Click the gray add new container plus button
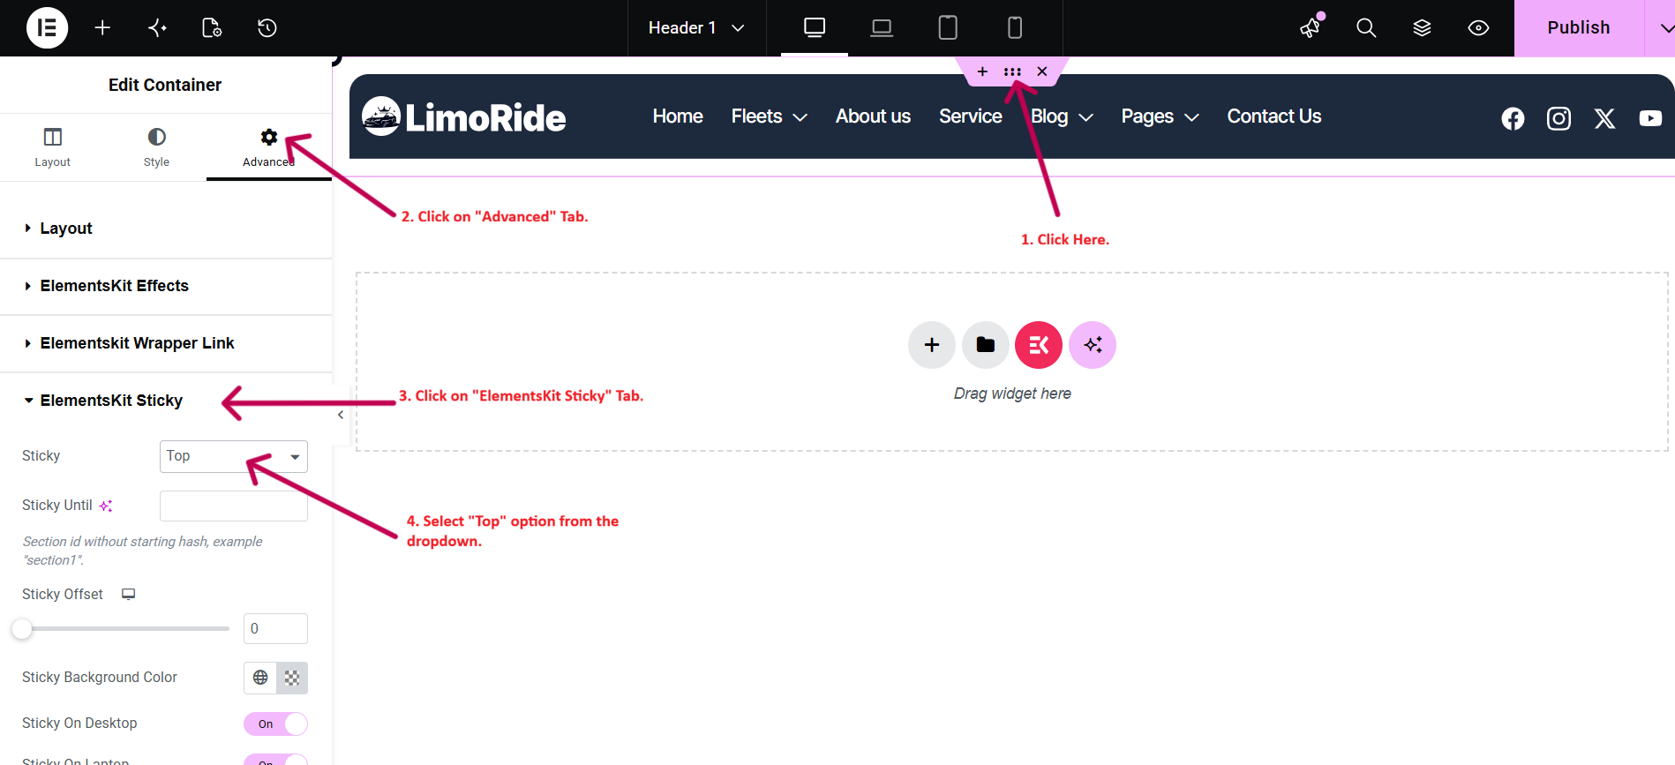1675x765 pixels. click(932, 345)
